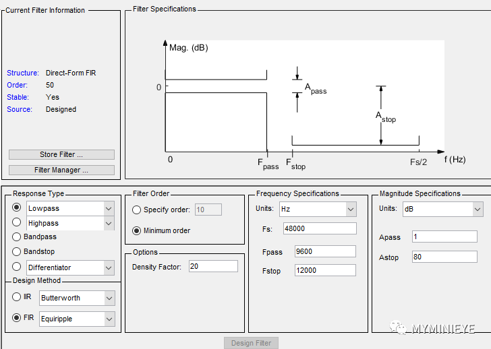The width and height of the screenshot is (491, 349).
Task: Click the Design Filter button
Action: point(251,343)
